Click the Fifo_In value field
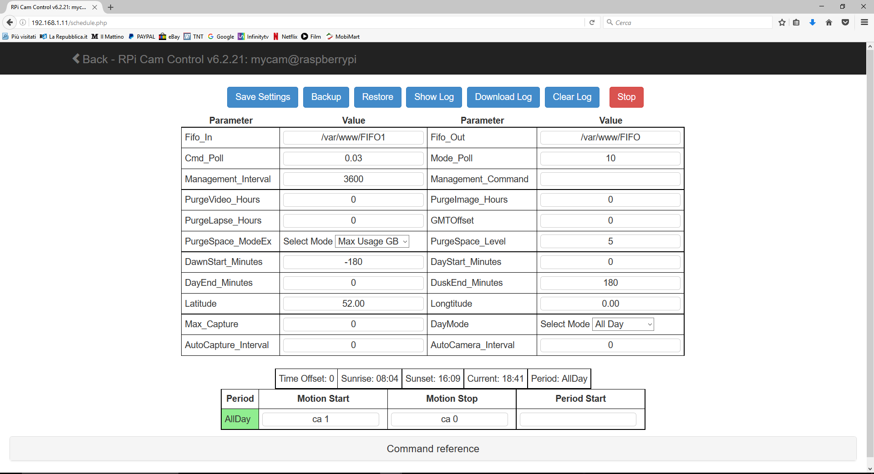The width and height of the screenshot is (874, 474). pyautogui.click(x=353, y=138)
